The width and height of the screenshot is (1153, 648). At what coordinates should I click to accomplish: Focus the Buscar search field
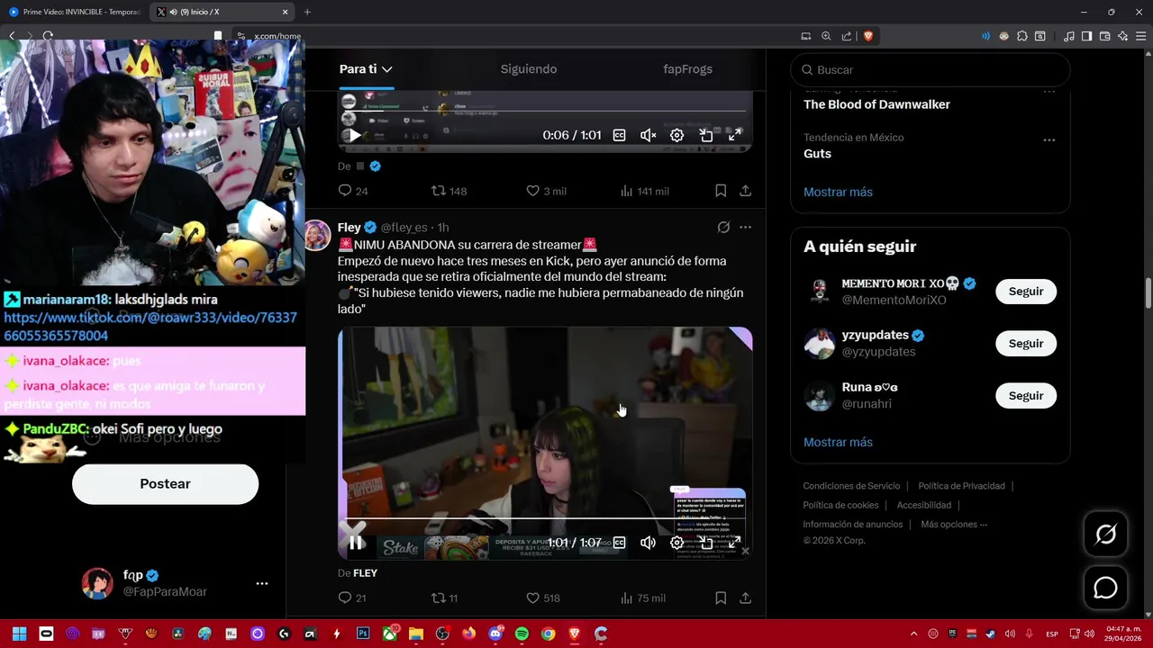931,69
